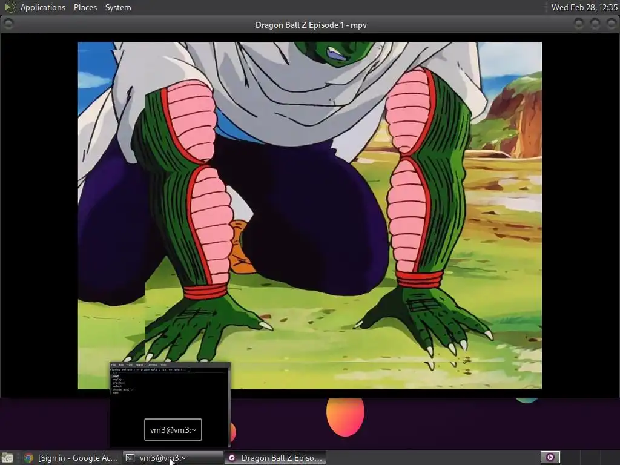Switch to the Sign in Google Chrome window
Viewport: 620px width, 465px height.
tap(71, 458)
